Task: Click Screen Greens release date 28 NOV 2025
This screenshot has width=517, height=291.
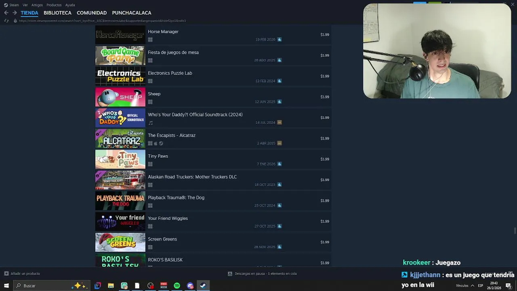Action: coord(265,247)
